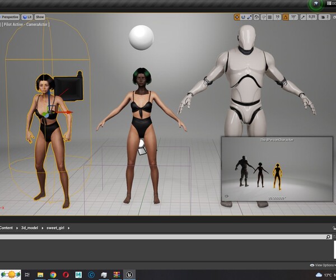336x280 pixels.
Task: Open the blue C app on taskbar
Action: point(91,274)
